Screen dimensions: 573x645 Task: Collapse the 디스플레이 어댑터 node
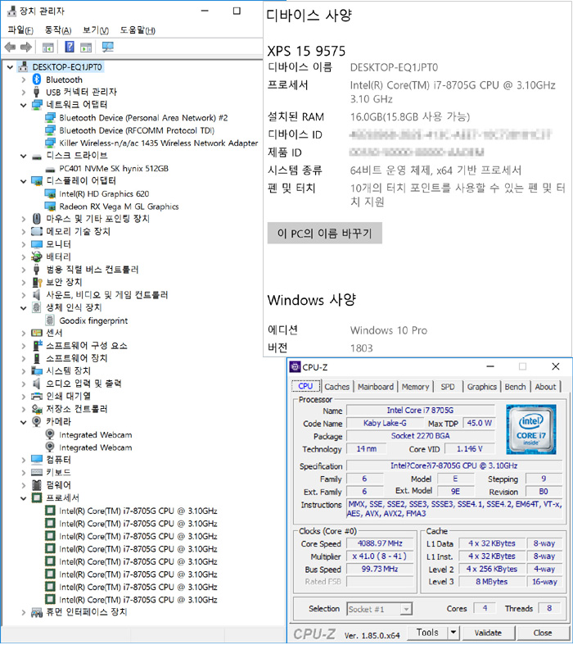coord(24,181)
